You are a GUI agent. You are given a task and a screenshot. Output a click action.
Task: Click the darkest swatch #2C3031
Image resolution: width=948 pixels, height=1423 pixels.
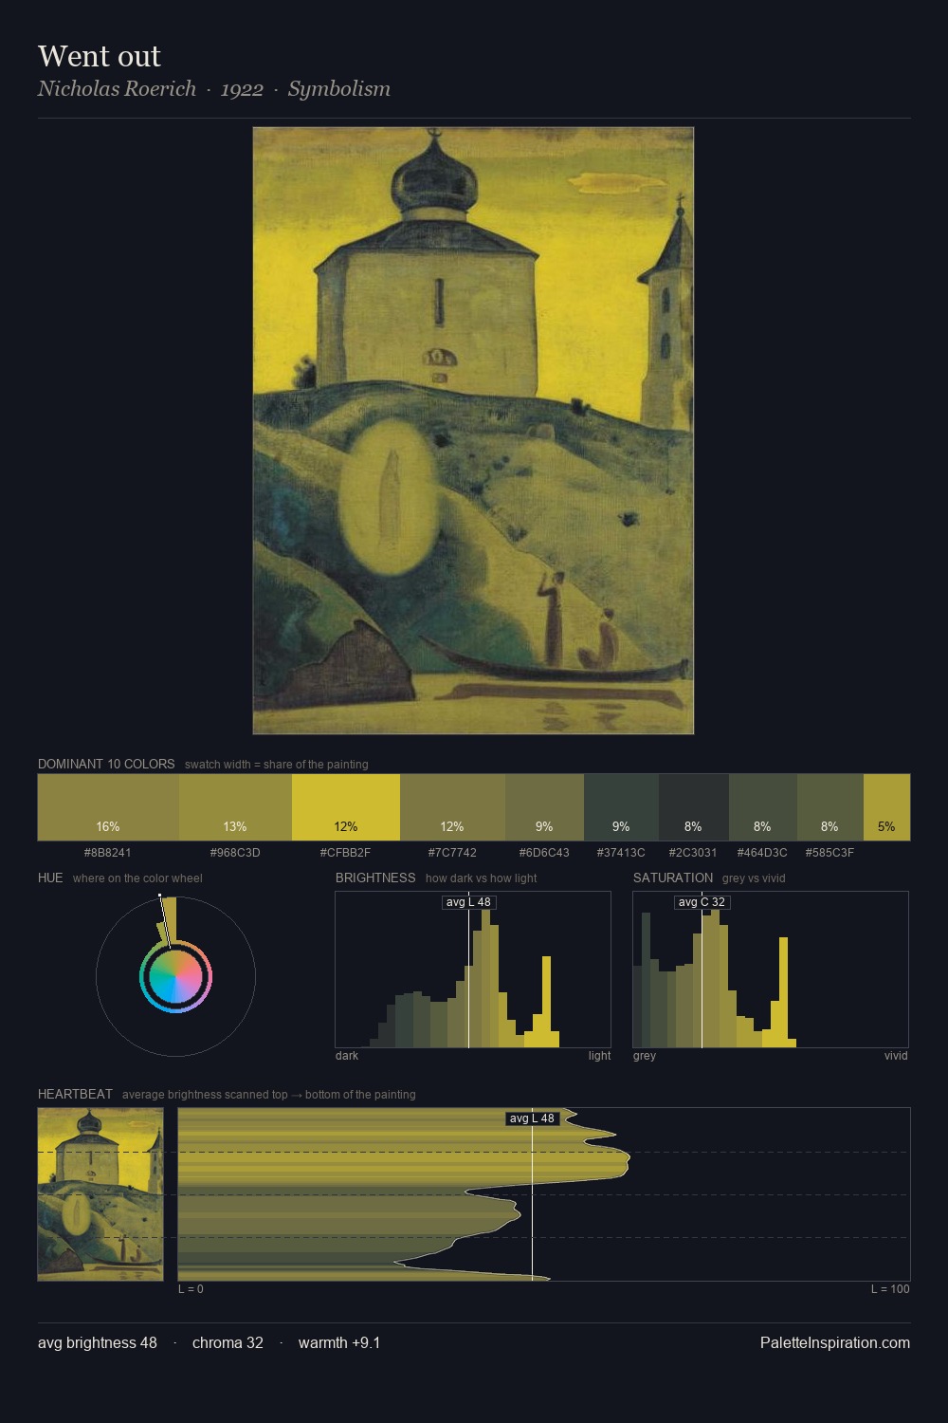coord(694,807)
